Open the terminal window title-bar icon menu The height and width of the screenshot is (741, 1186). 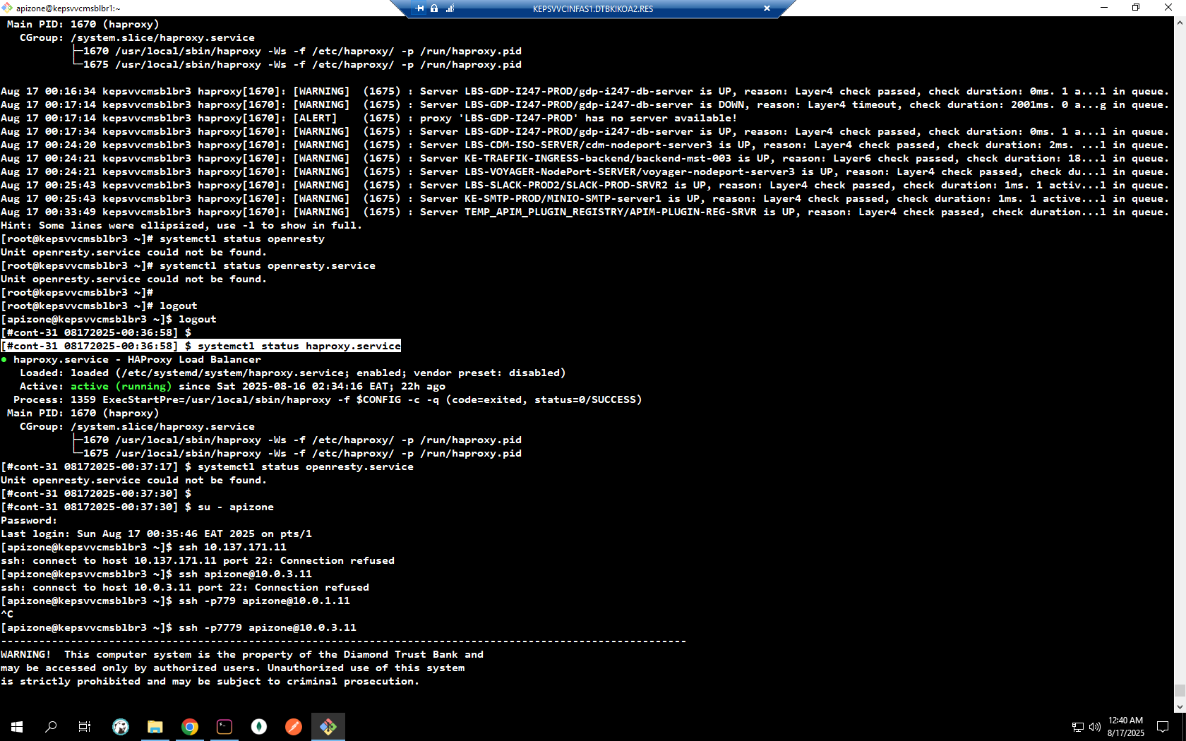click(7, 8)
